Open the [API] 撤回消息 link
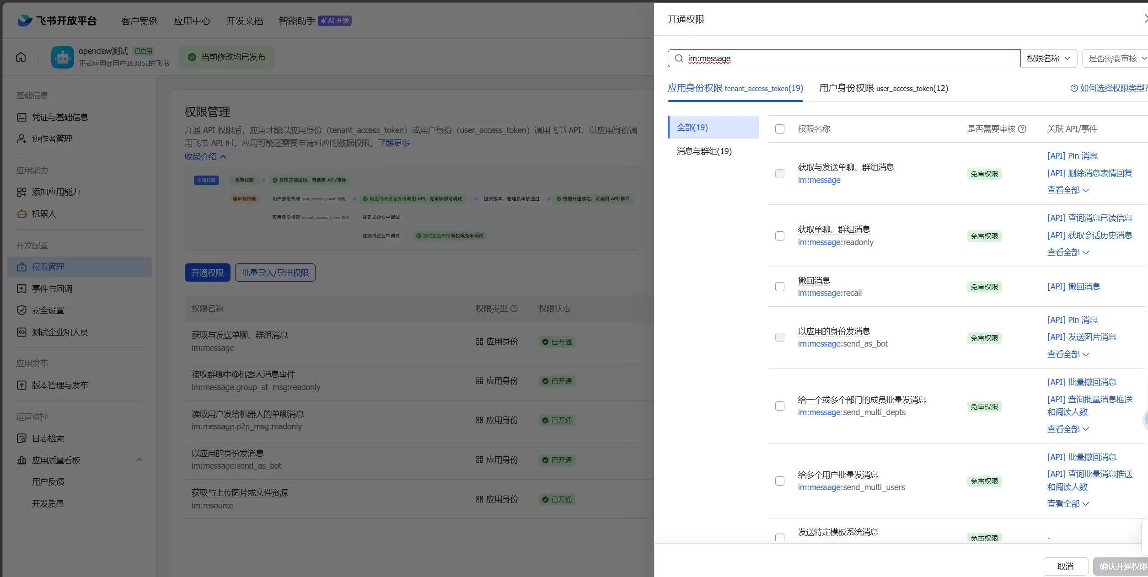This screenshot has width=1148, height=577. point(1073,287)
